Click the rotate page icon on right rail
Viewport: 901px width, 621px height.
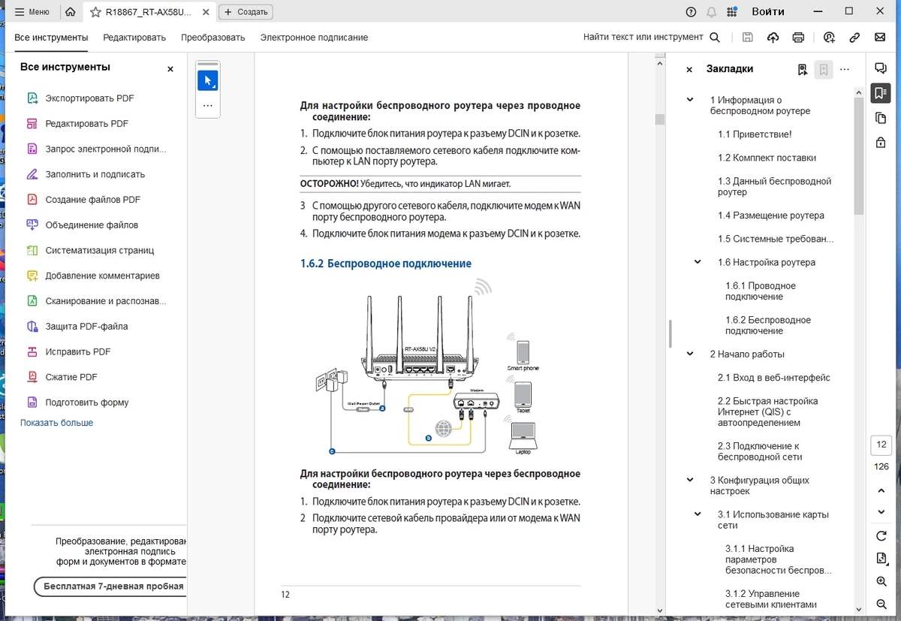(x=881, y=536)
